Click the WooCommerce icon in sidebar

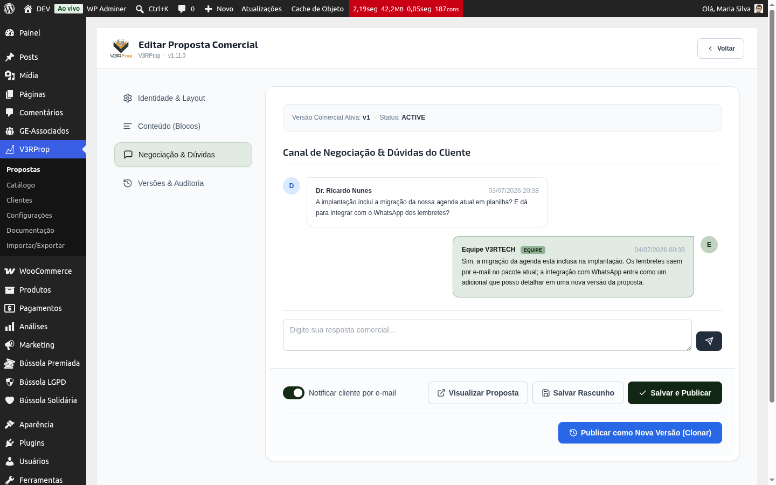click(x=10, y=271)
